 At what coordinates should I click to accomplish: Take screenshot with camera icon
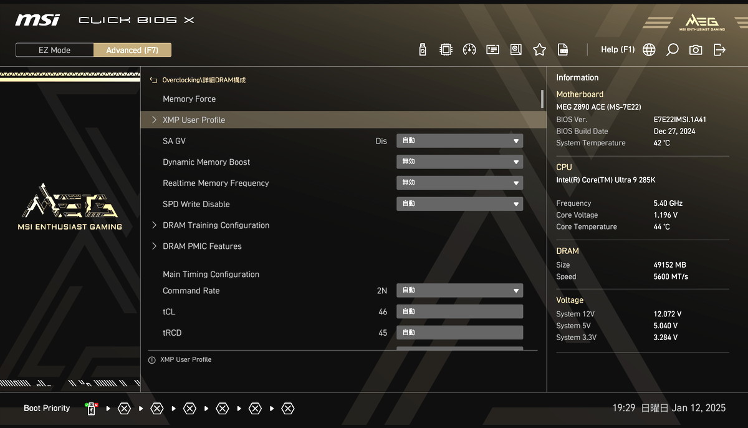696,50
